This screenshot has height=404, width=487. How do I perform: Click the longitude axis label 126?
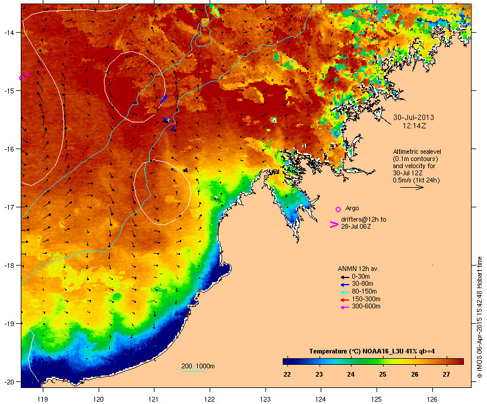pos(432,399)
